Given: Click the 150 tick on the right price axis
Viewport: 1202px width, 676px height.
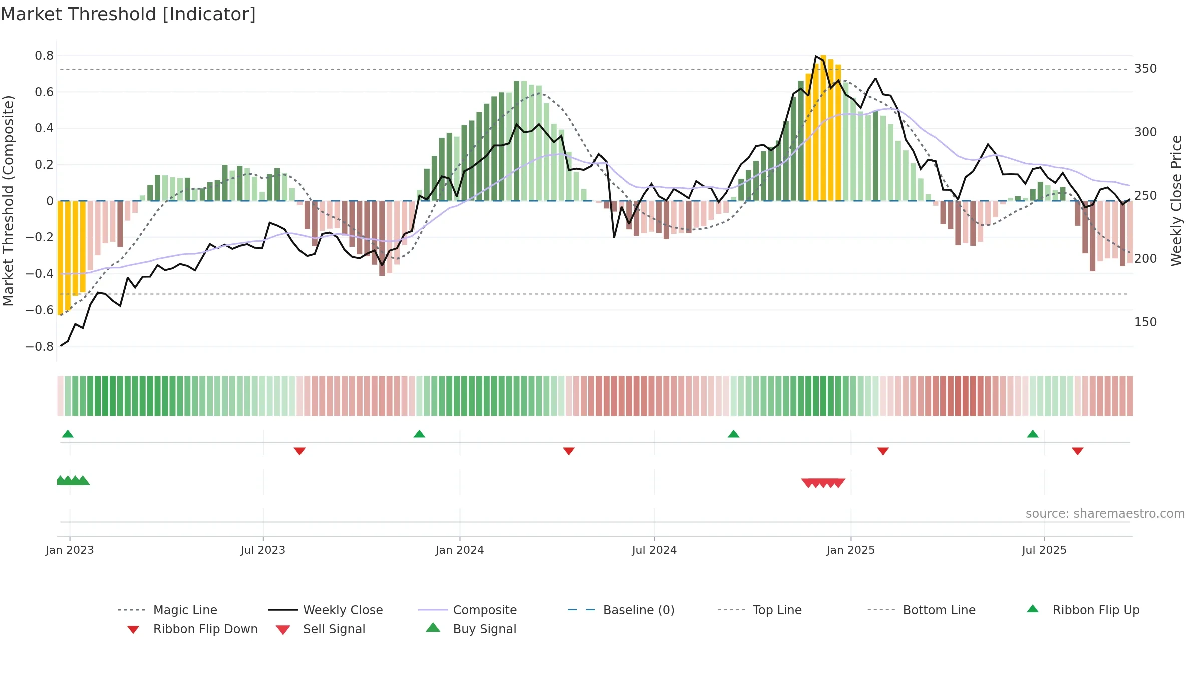Looking at the screenshot, I should pos(1146,322).
